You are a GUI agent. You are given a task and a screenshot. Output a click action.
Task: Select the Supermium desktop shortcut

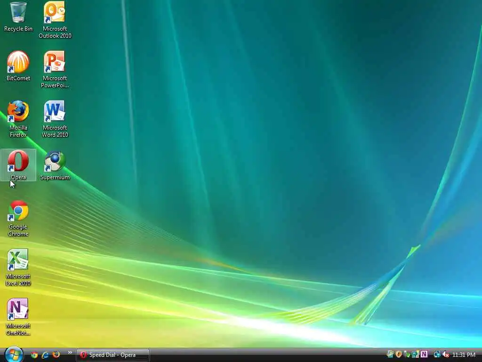[x=55, y=165]
